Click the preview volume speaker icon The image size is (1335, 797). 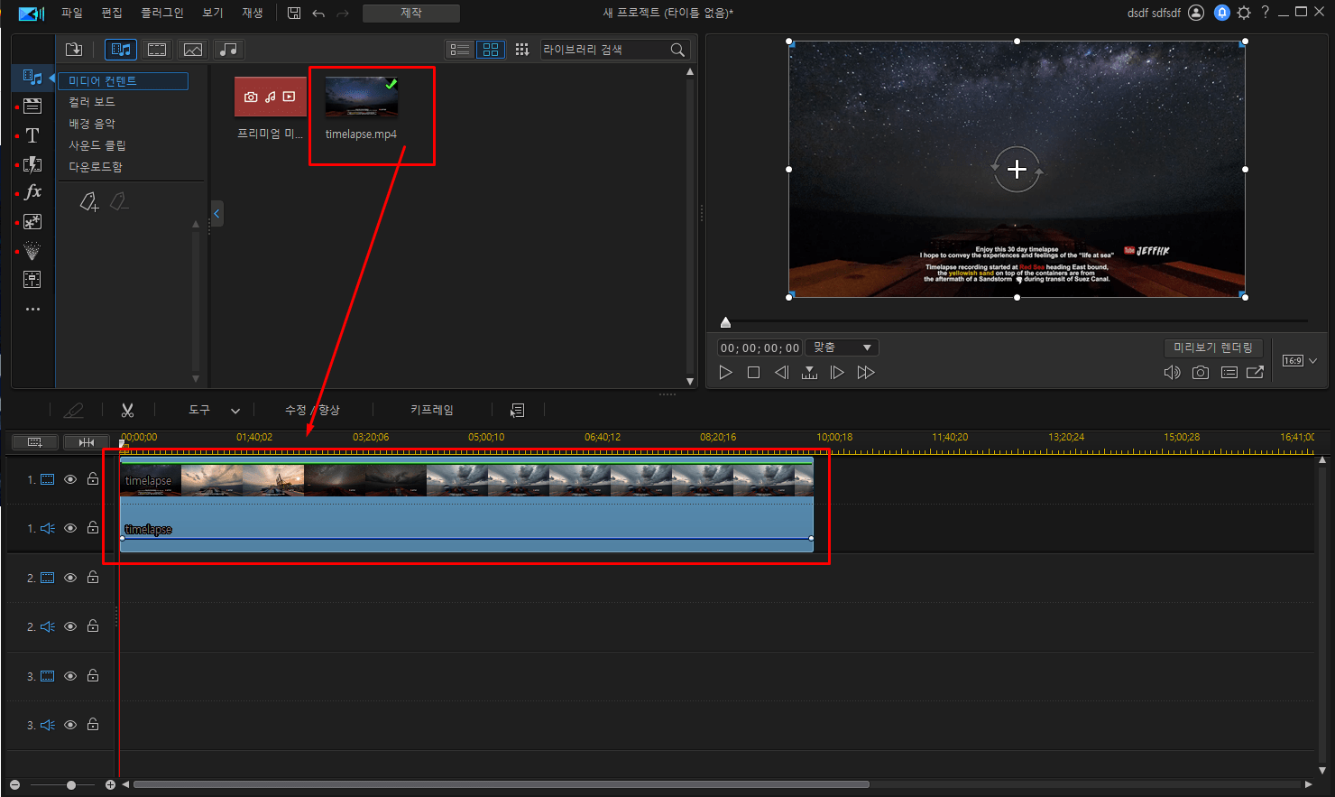click(x=1172, y=373)
